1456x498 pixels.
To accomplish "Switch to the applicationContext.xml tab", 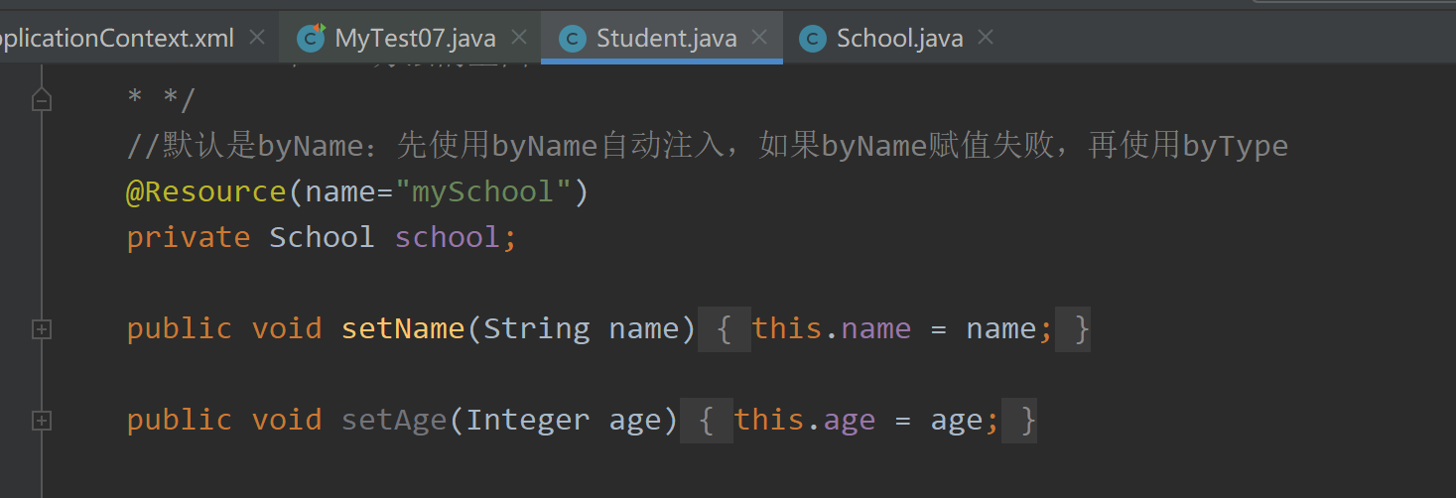I will click(x=119, y=39).
